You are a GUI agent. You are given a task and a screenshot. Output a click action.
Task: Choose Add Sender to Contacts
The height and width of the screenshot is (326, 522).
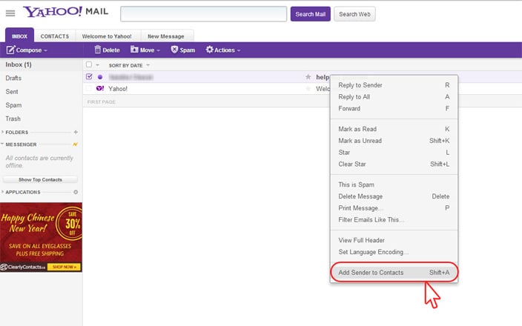pos(394,273)
